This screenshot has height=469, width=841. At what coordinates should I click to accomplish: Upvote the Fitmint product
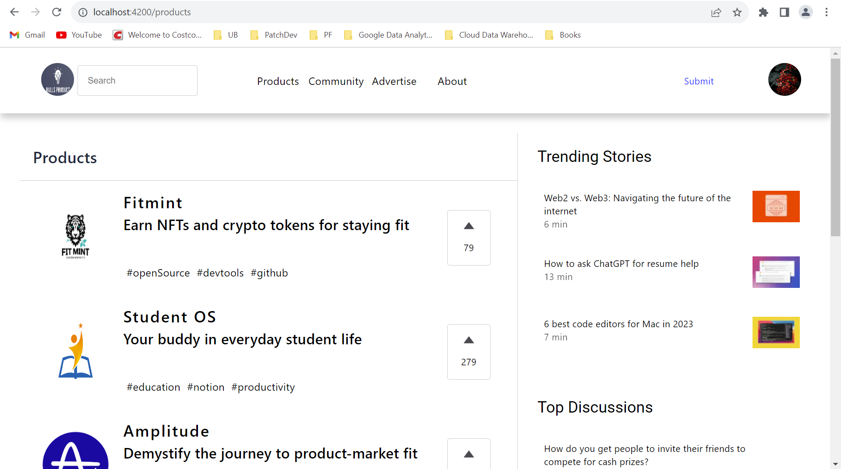pos(469,226)
